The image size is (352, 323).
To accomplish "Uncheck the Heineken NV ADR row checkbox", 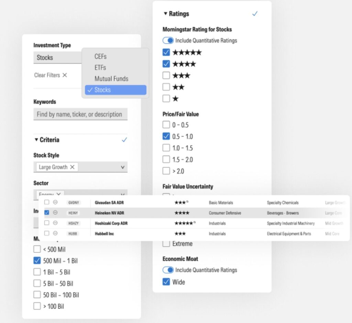I will click(x=47, y=213).
